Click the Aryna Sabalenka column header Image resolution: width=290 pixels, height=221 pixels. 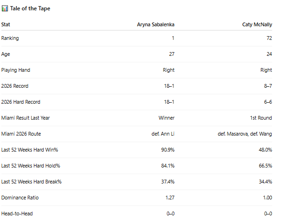pyautogui.click(x=156, y=24)
